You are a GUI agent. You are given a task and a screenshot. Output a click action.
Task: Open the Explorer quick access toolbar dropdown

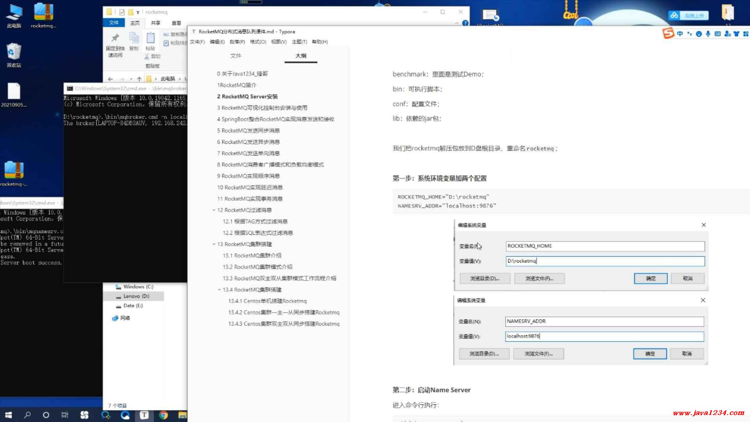[138, 13]
